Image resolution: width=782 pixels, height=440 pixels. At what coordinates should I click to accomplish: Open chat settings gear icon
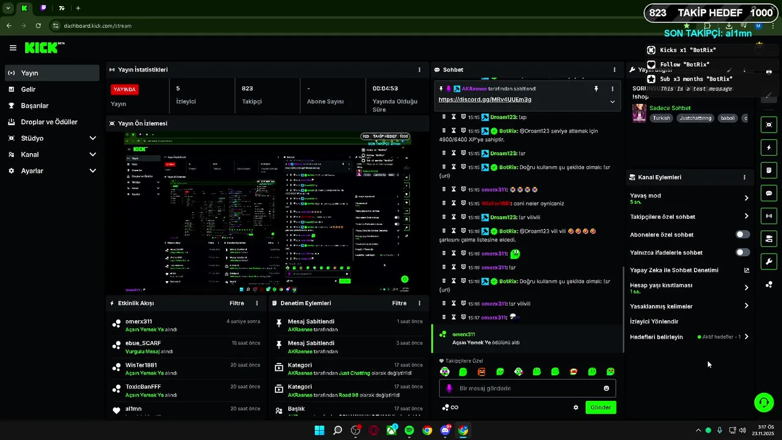coord(576,408)
